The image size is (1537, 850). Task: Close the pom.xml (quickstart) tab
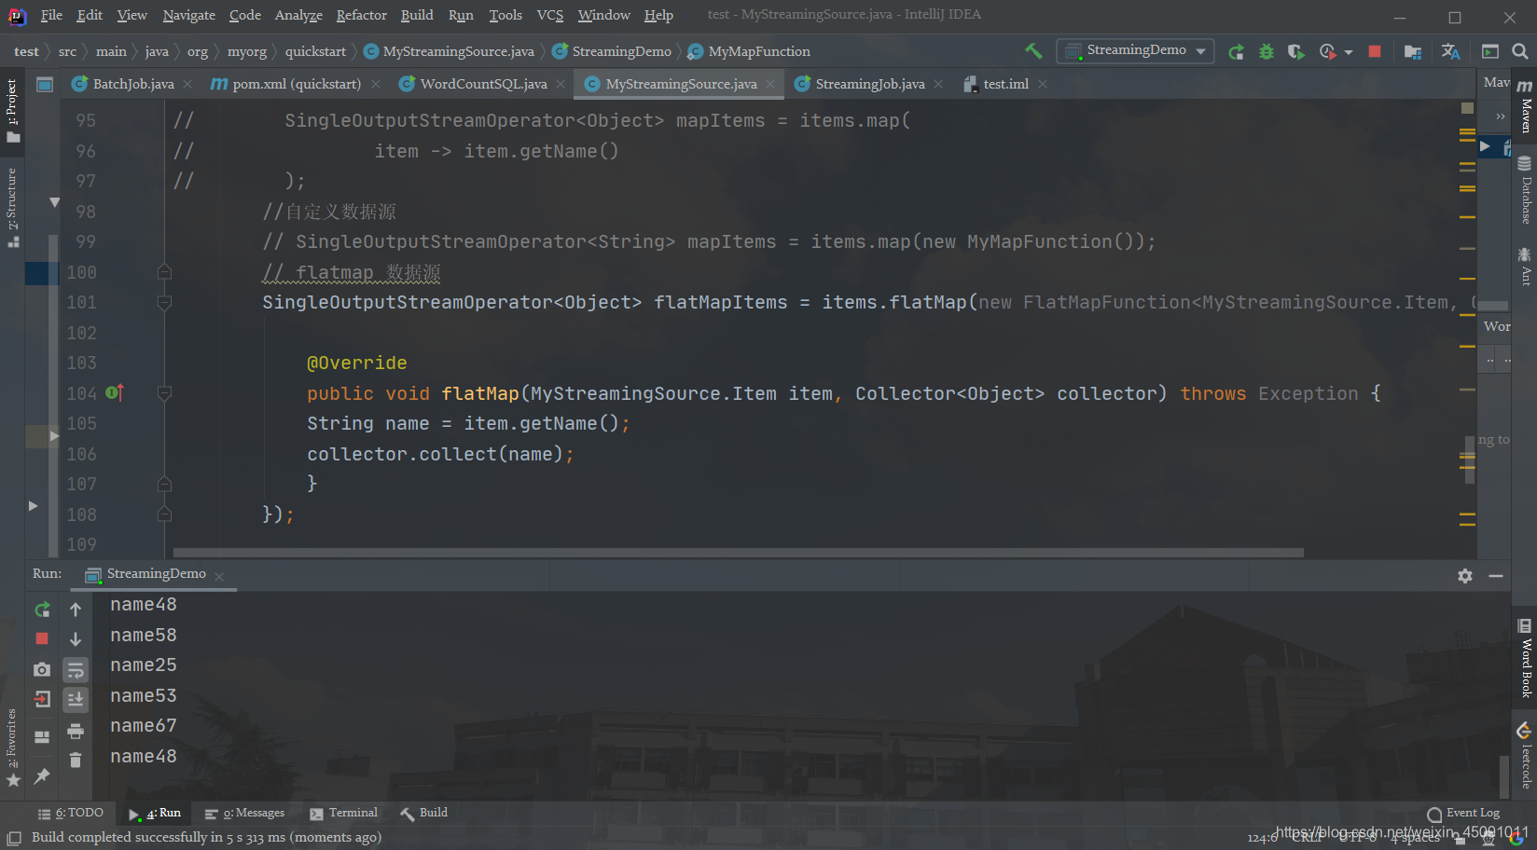(x=376, y=84)
